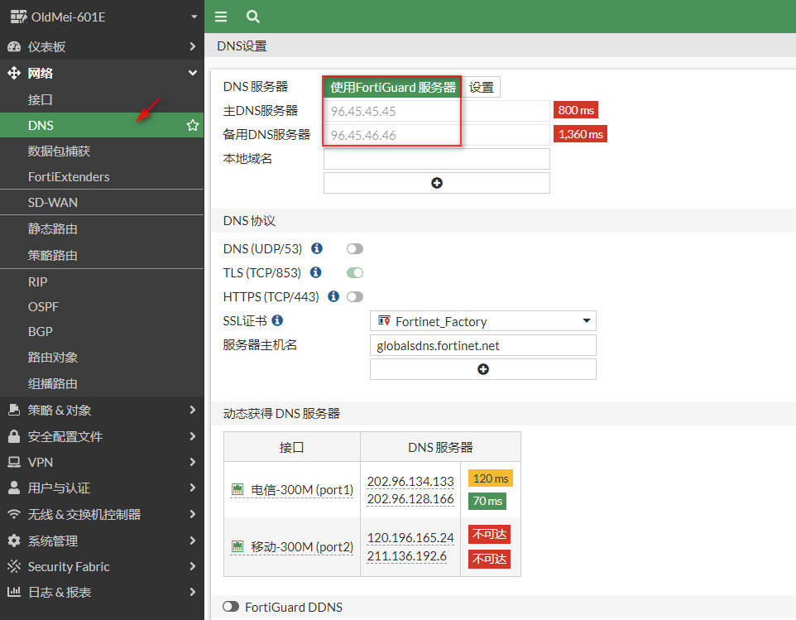Expand the Security Fabric menu

coord(102,566)
